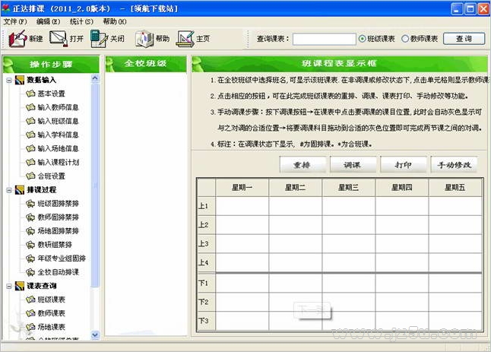Click the 班级课表 folder icon in tree
This screenshot has width=491, height=352.
pos(30,300)
